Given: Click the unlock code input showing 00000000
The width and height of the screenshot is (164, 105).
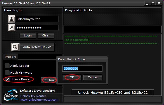Looking at the screenshot, I should coord(82,69).
